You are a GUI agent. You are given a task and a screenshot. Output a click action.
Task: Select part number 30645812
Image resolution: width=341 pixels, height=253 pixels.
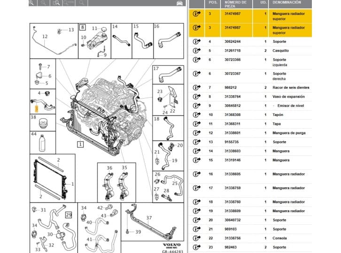tap(232, 106)
